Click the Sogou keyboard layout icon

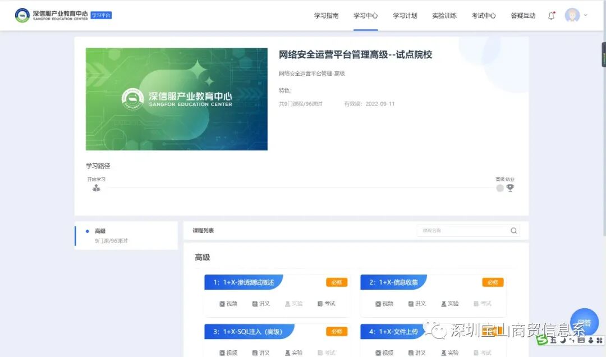coord(581,340)
